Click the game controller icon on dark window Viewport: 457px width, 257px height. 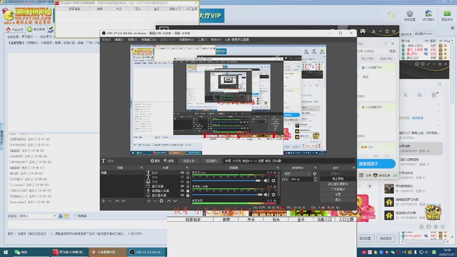tap(363, 31)
